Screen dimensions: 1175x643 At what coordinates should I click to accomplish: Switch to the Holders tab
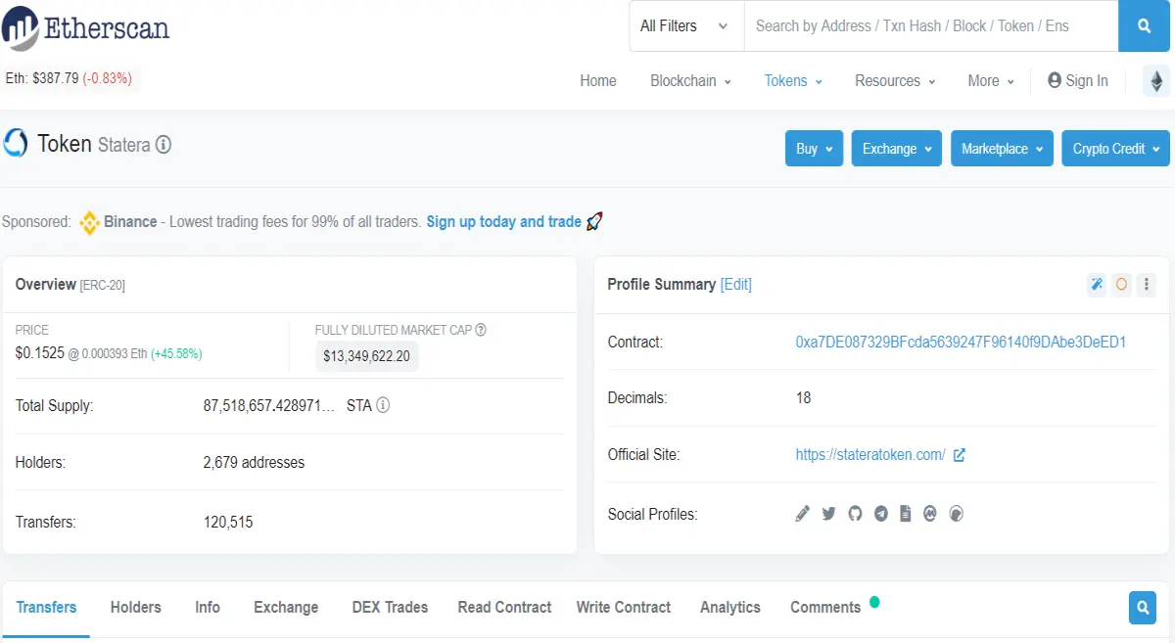click(136, 608)
